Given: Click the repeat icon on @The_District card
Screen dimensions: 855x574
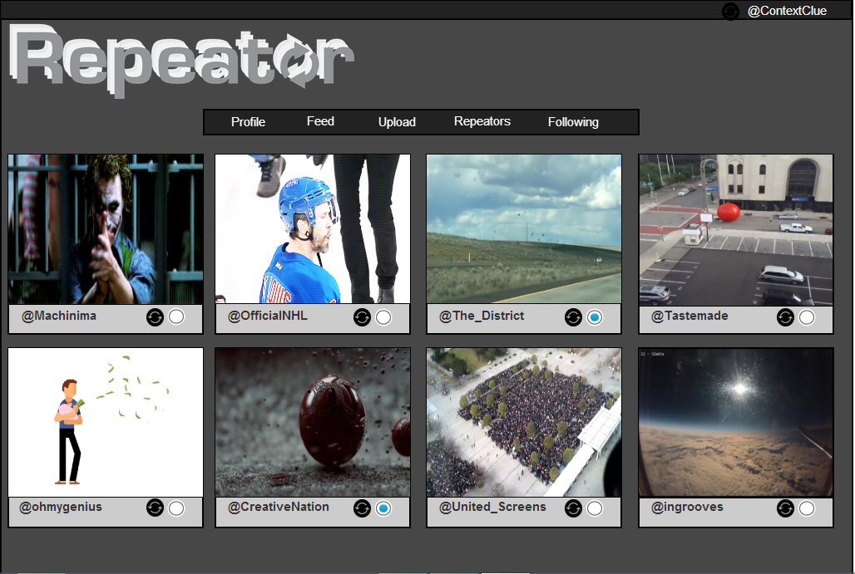Looking at the screenshot, I should tap(573, 317).
